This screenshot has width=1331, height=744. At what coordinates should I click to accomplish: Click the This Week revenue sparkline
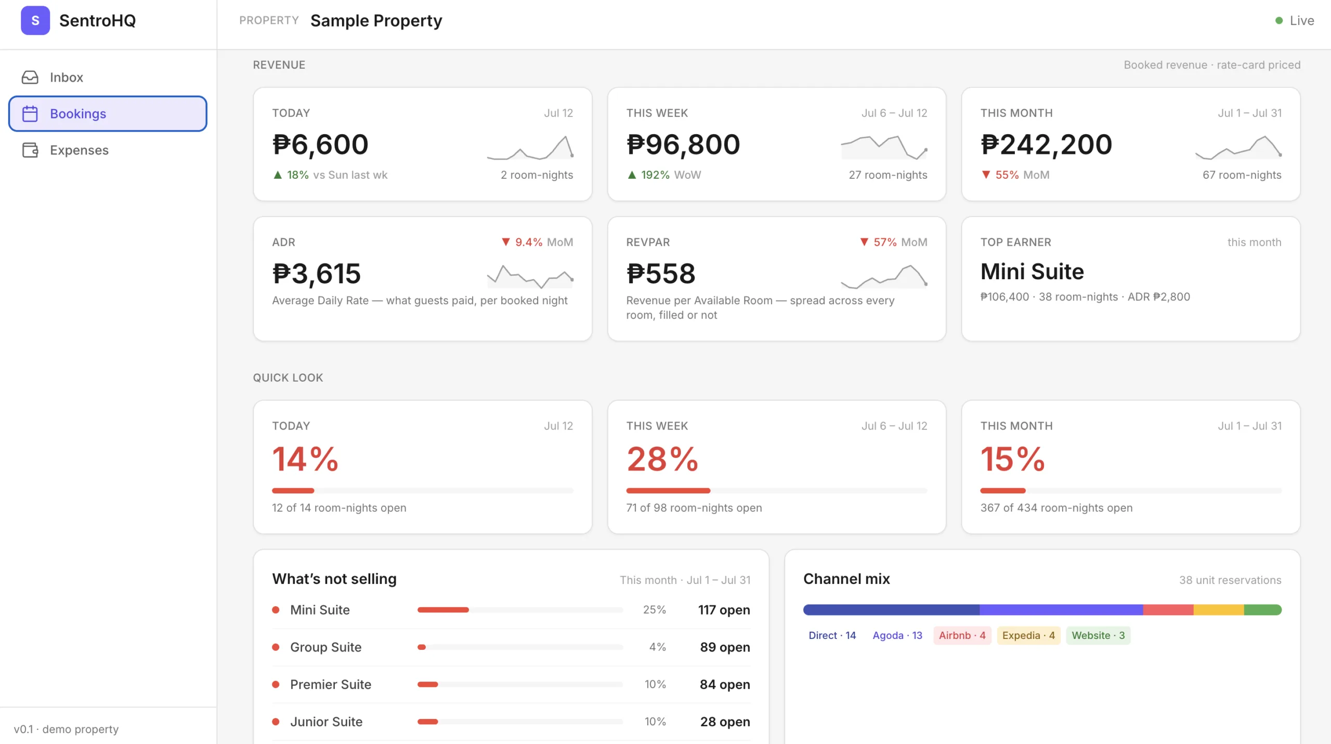click(884, 147)
